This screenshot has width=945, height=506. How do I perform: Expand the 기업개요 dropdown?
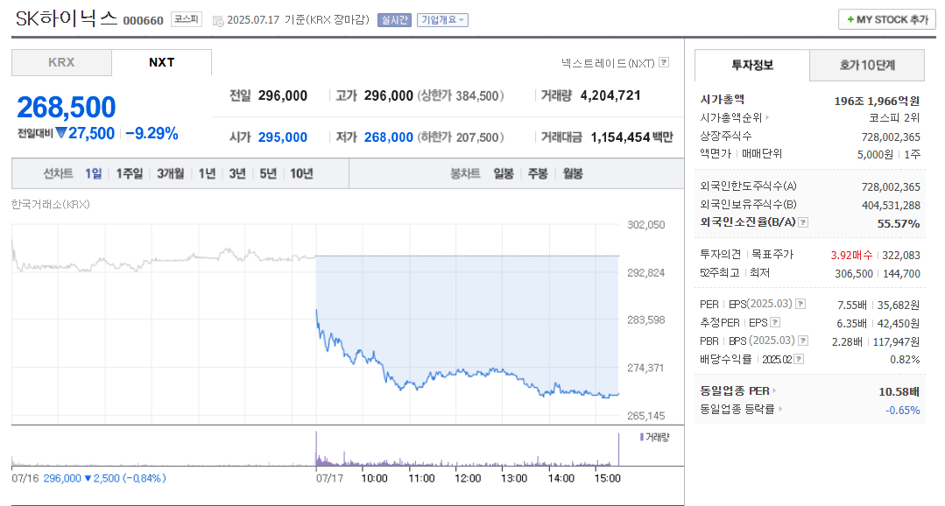pyautogui.click(x=442, y=20)
